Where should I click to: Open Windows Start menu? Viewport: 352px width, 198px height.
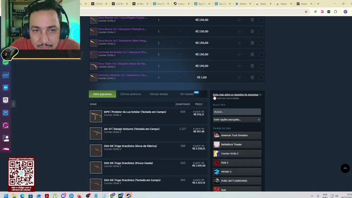[6, 196]
